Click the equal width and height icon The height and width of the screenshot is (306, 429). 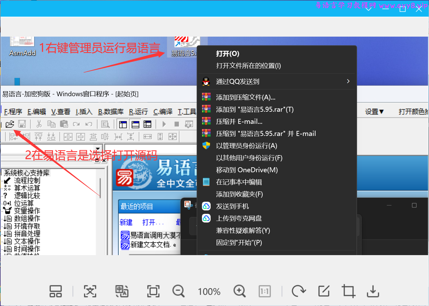click(x=173, y=137)
